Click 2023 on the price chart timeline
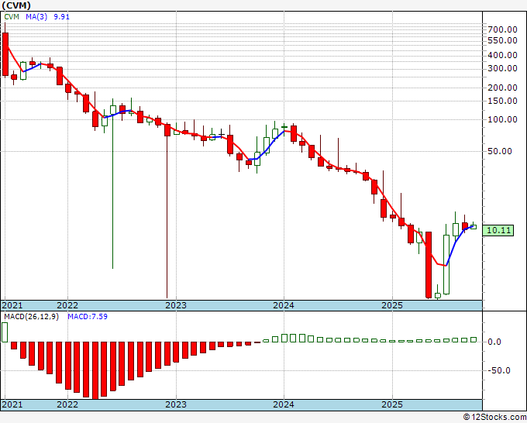The image size is (527, 423). [x=176, y=305]
